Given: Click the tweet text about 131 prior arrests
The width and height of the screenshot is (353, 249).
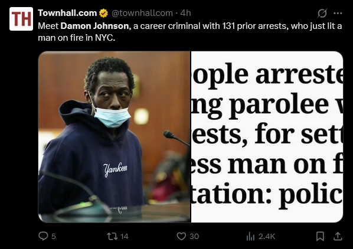Looking at the screenshot, I should coord(190,32).
